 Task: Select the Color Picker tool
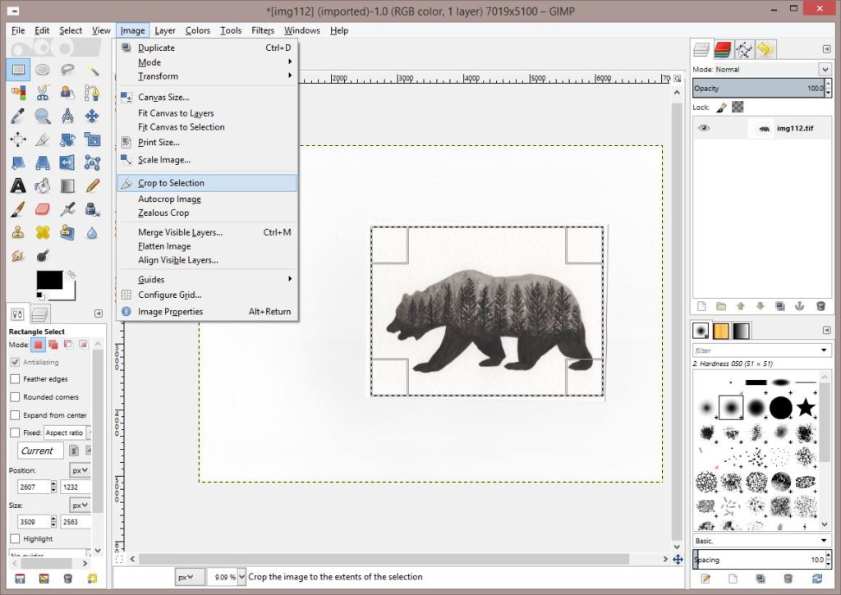pos(18,116)
